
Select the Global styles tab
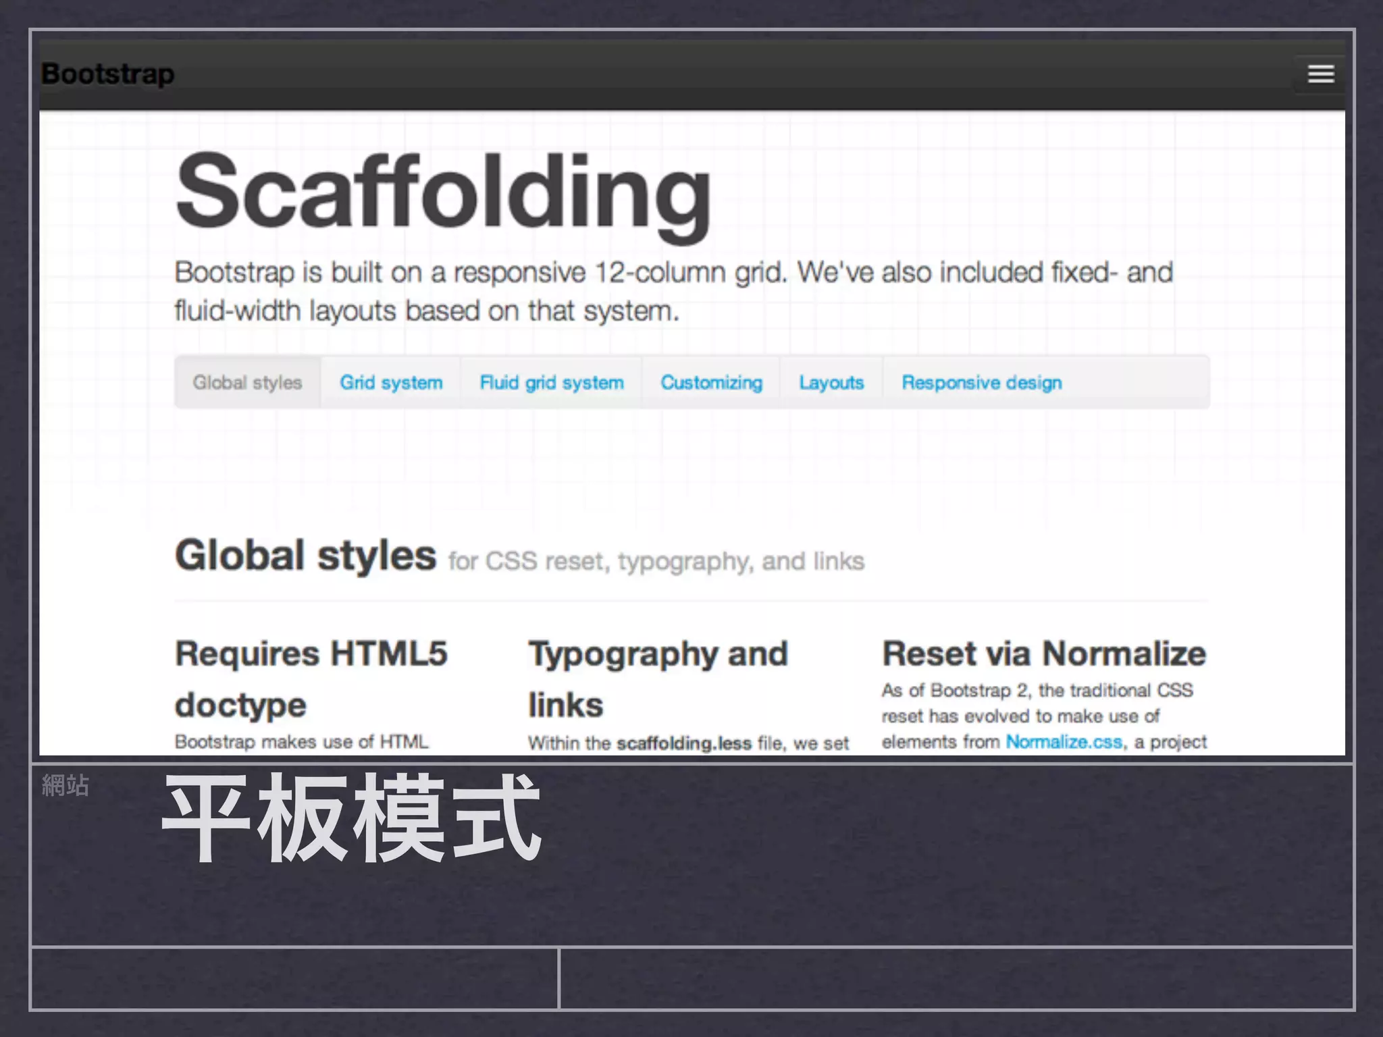247,382
